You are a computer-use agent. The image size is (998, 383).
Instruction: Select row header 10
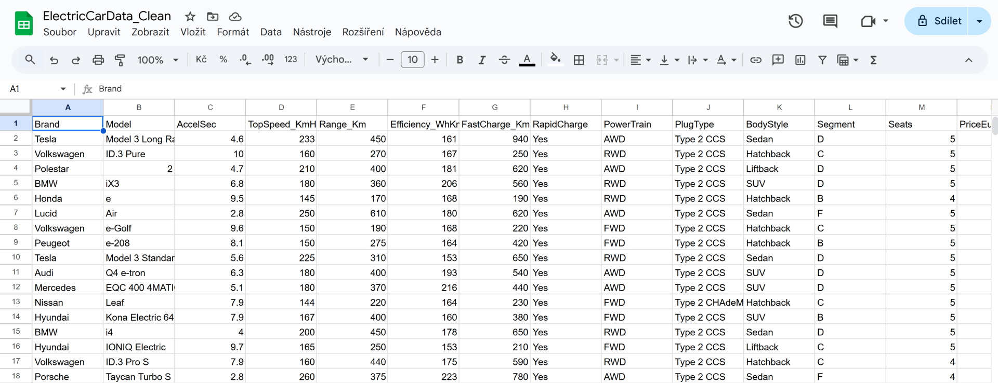[16, 257]
